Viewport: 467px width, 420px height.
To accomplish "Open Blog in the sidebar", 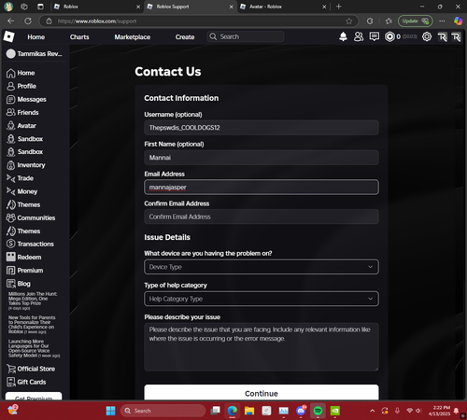I will coord(19,284).
